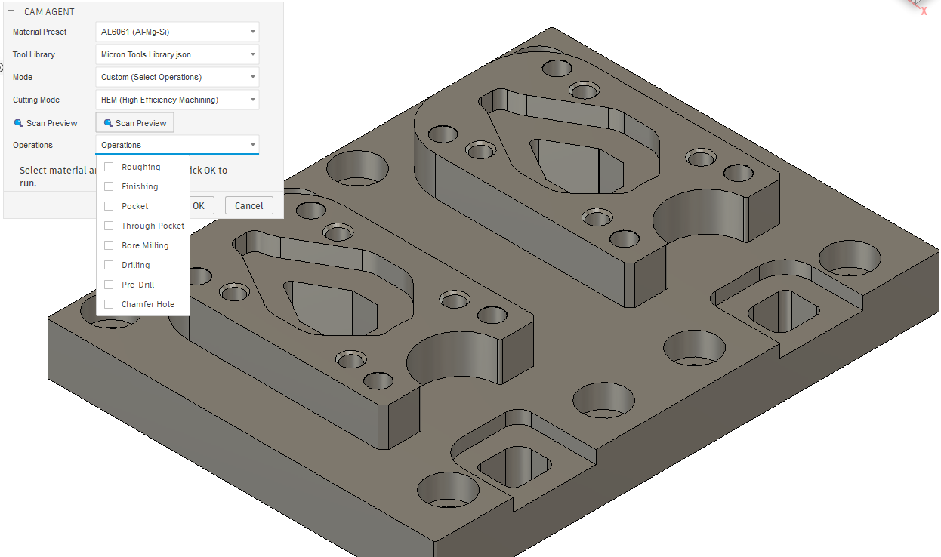Image resolution: width=941 pixels, height=557 pixels.
Task: Open the Mode dropdown
Action: tap(177, 77)
